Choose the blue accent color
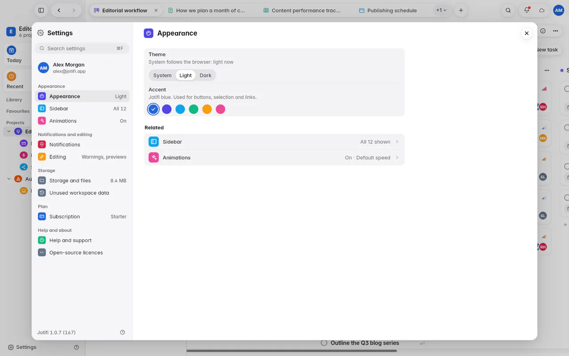 coord(153,109)
